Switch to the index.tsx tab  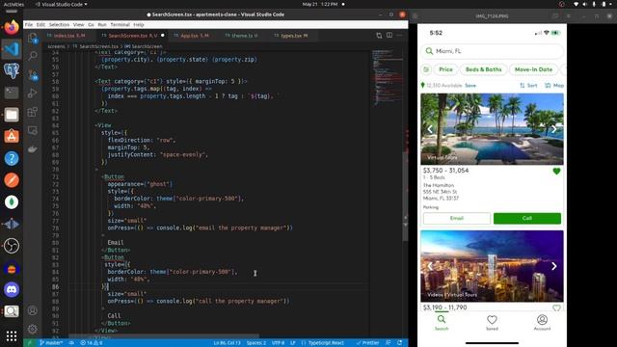(x=69, y=36)
